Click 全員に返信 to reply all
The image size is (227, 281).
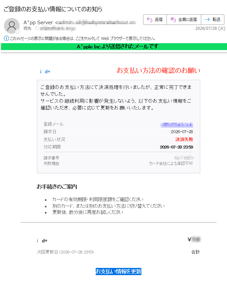(184, 20)
